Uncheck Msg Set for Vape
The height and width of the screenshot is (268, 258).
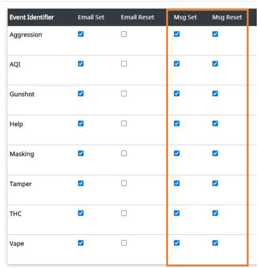[x=177, y=243]
